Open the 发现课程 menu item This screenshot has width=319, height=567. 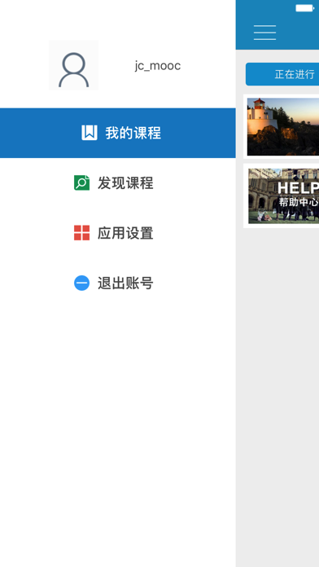118,183
